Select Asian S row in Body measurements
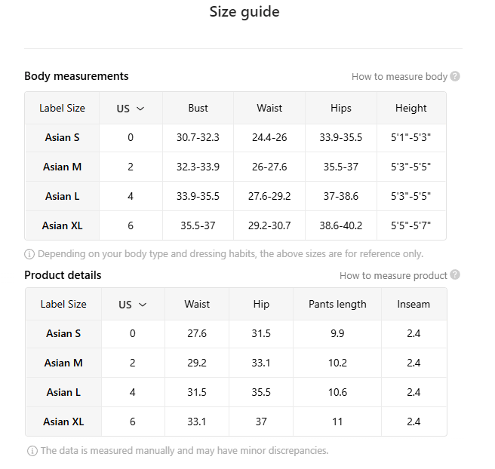The image size is (495, 469). (62, 137)
